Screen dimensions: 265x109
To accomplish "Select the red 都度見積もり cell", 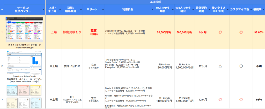I will pyautogui.click(x=72, y=32).
